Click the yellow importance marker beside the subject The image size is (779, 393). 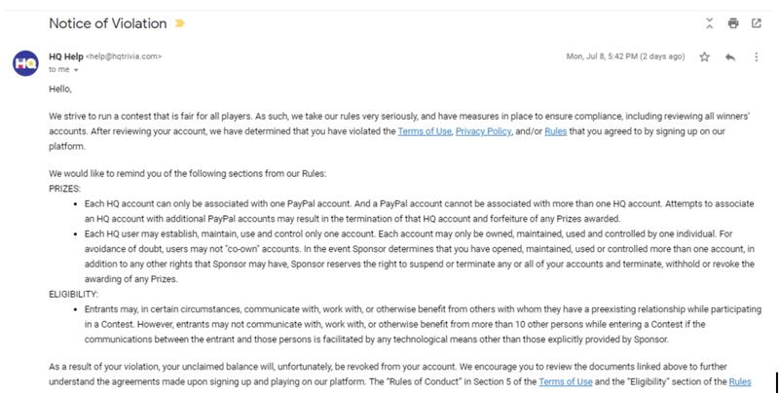click(179, 22)
